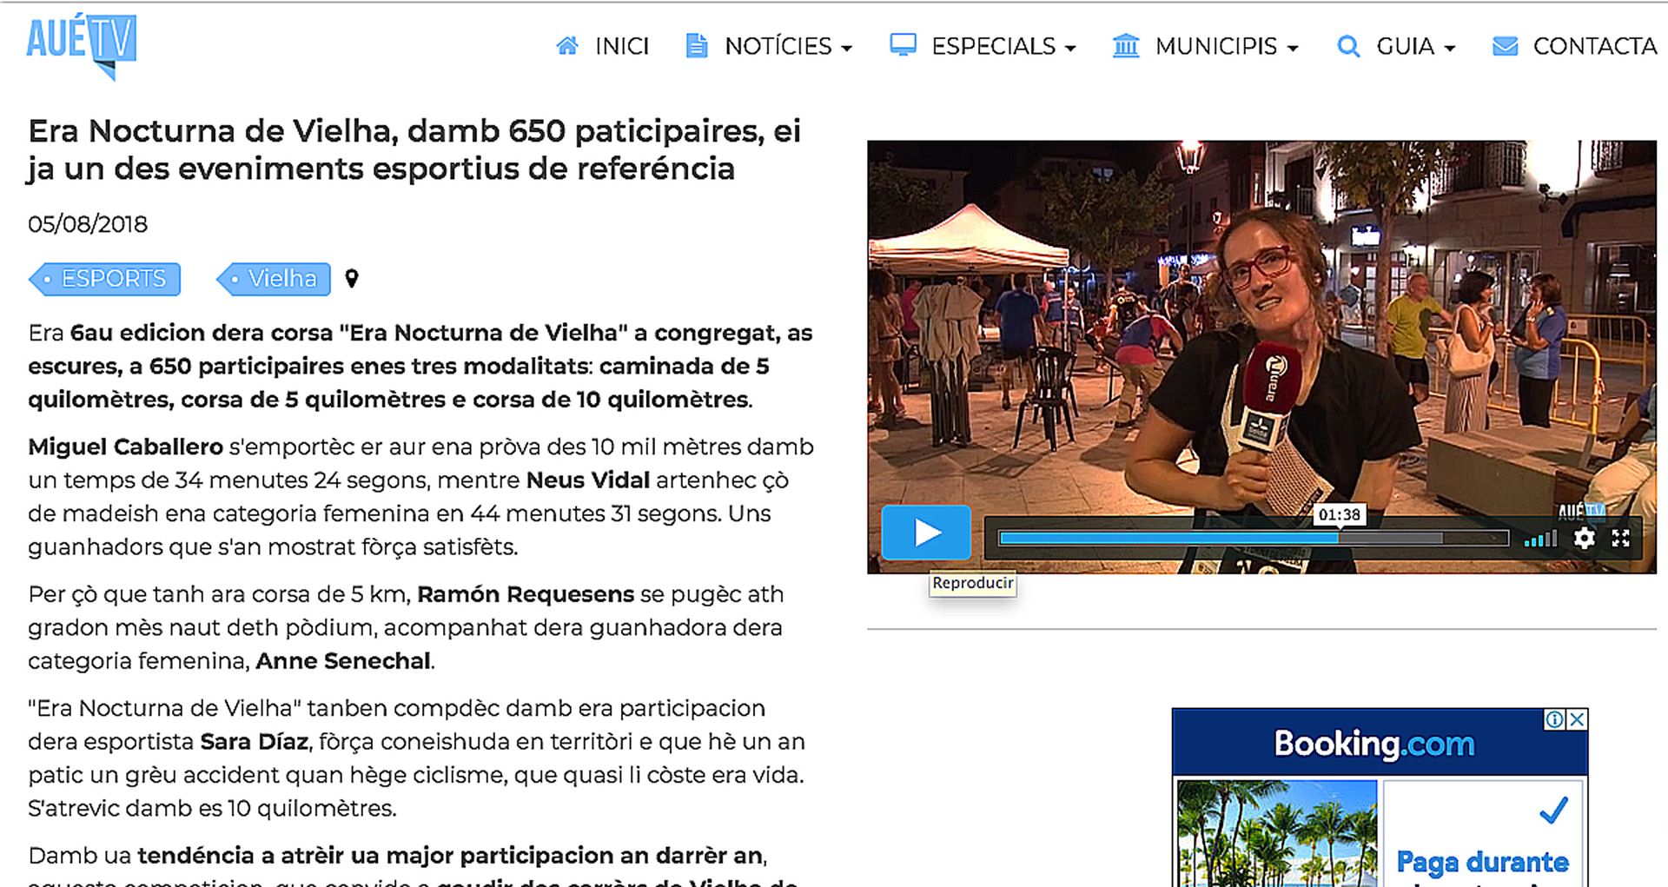Toggle fullscreen on the video player

pos(1621,539)
